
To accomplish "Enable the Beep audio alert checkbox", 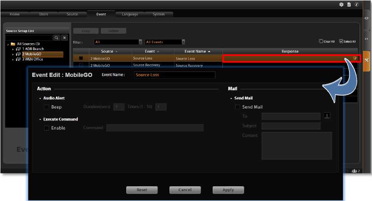I will tap(47, 107).
